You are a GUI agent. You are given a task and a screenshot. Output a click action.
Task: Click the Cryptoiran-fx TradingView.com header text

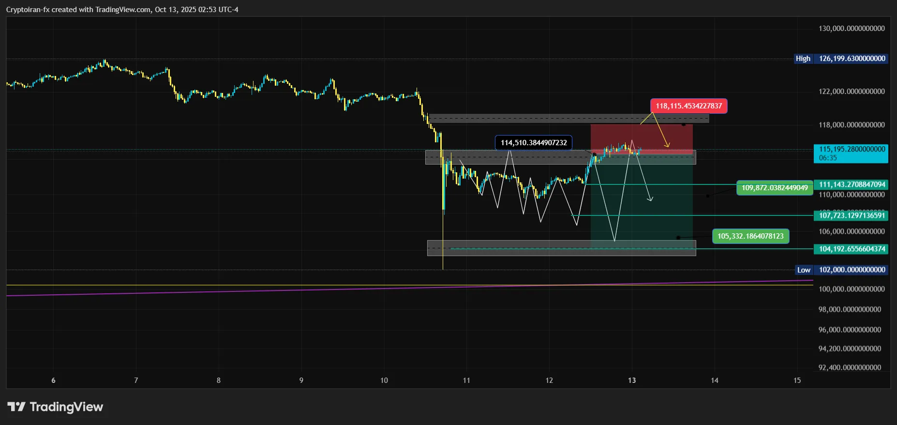coord(122,10)
